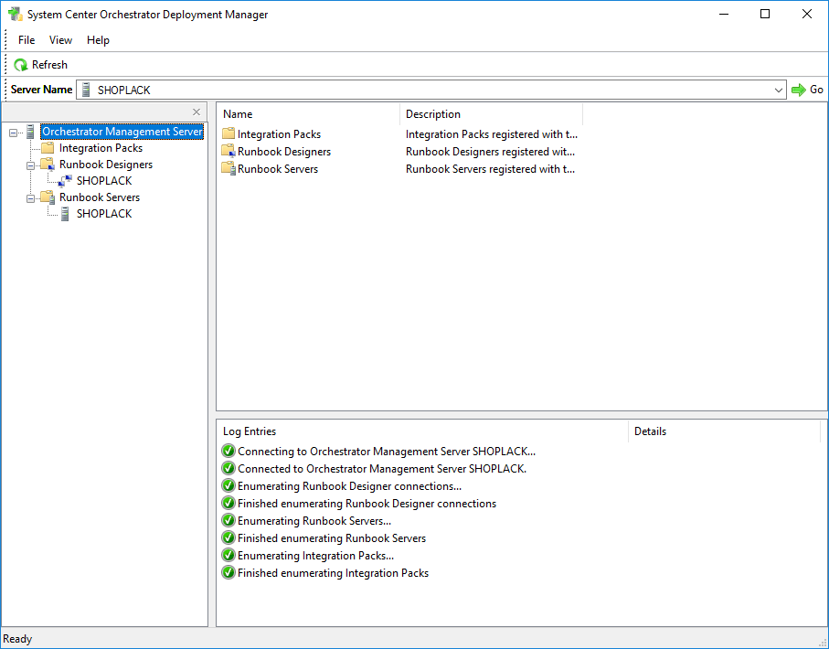
Task: Click the Server Name field showing SHOPLACK
Action: 430,90
